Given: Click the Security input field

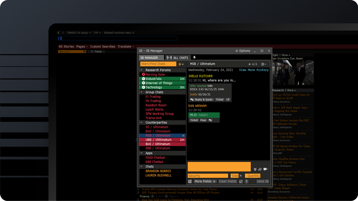Looking at the screenshot, I should click(208, 176).
